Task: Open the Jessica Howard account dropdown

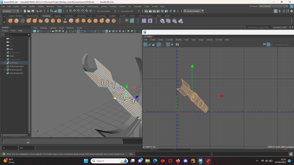Action: [194, 11]
